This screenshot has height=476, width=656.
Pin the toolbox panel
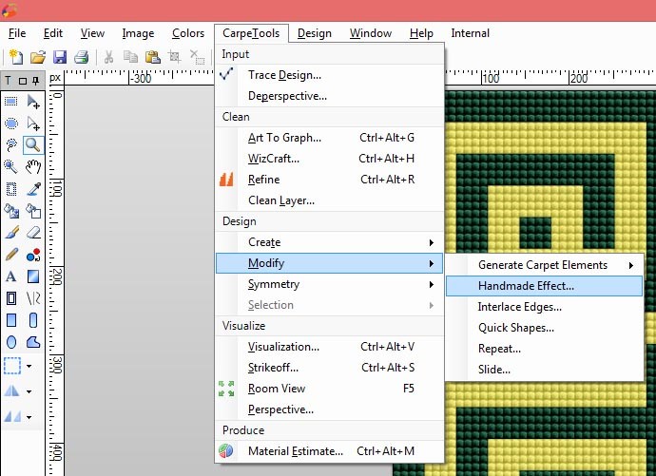click(36, 80)
